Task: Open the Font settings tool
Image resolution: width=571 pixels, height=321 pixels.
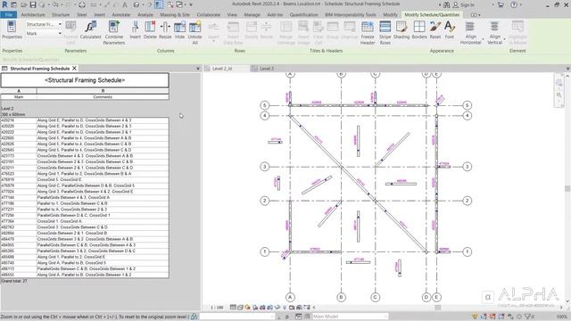Action: pos(450,29)
